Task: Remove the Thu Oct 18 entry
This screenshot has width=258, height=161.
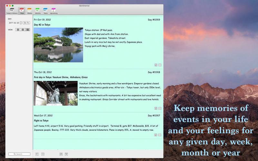Action: tap(160, 108)
